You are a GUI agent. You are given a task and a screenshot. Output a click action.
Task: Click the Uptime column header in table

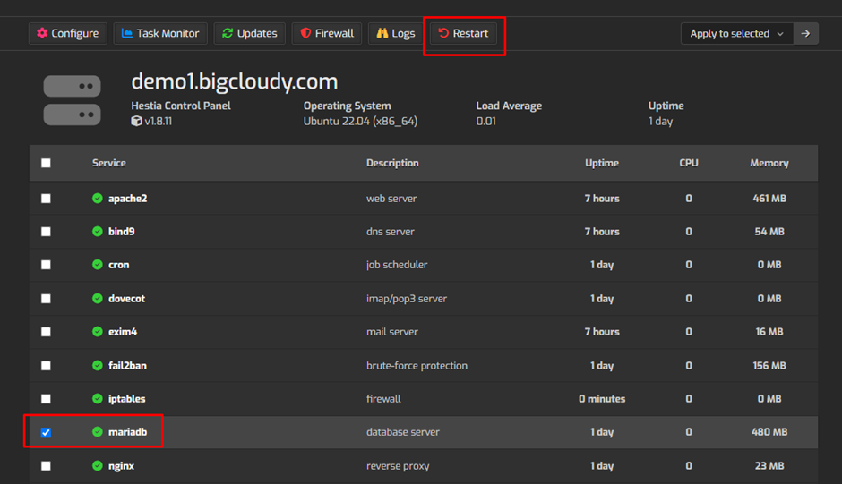click(x=602, y=163)
